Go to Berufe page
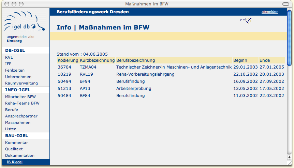This screenshot has height=168, width=294. 12,110
